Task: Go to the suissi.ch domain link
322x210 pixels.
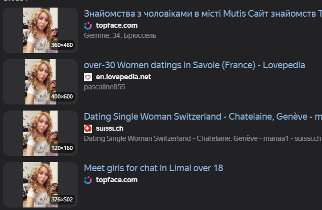Action: tap(109, 128)
